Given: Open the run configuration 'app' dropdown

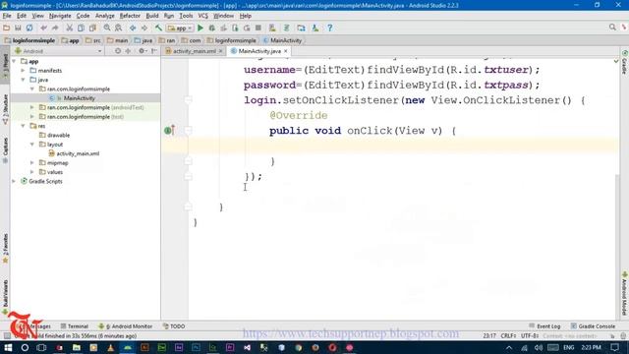Looking at the screenshot, I should pyautogui.click(x=180, y=28).
